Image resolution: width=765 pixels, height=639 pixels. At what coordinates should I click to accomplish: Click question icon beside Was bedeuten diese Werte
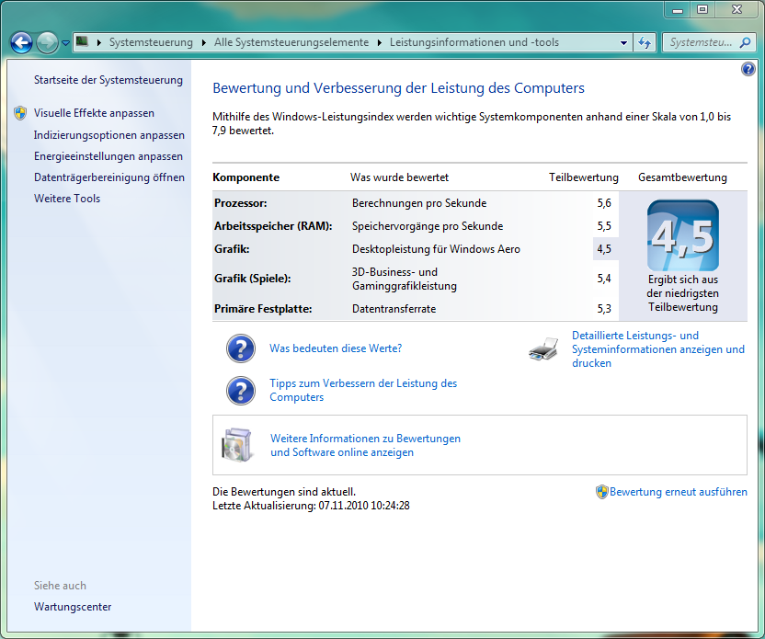(x=241, y=348)
